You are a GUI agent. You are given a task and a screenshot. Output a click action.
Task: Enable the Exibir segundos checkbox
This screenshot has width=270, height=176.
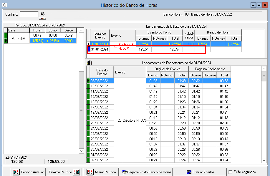coord(231,172)
